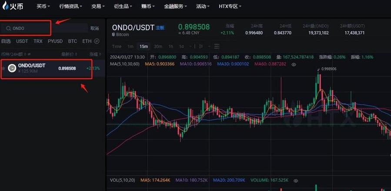391x191 pixels.
Task: Click the VOL(5,10,20) indicator label
Action: tap(123, 180)
